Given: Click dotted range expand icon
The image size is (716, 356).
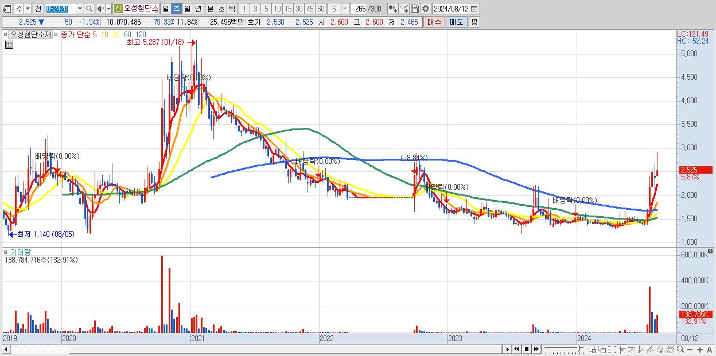Looking at the screenshot, I should (612, 350).
